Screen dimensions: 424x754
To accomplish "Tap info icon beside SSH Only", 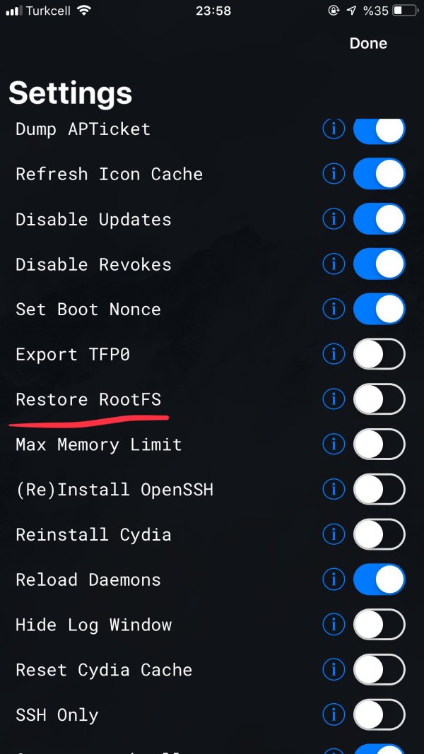I will [x=333, y=714].
